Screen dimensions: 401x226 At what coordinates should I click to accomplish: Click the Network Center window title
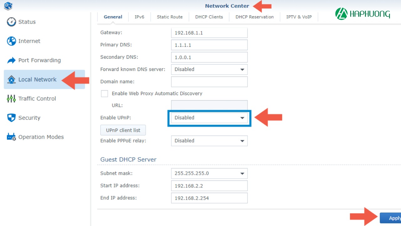(x=227, y=6)
